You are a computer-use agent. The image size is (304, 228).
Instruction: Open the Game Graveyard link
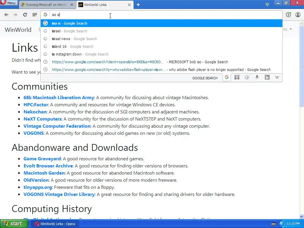click(x=42, y=159)
